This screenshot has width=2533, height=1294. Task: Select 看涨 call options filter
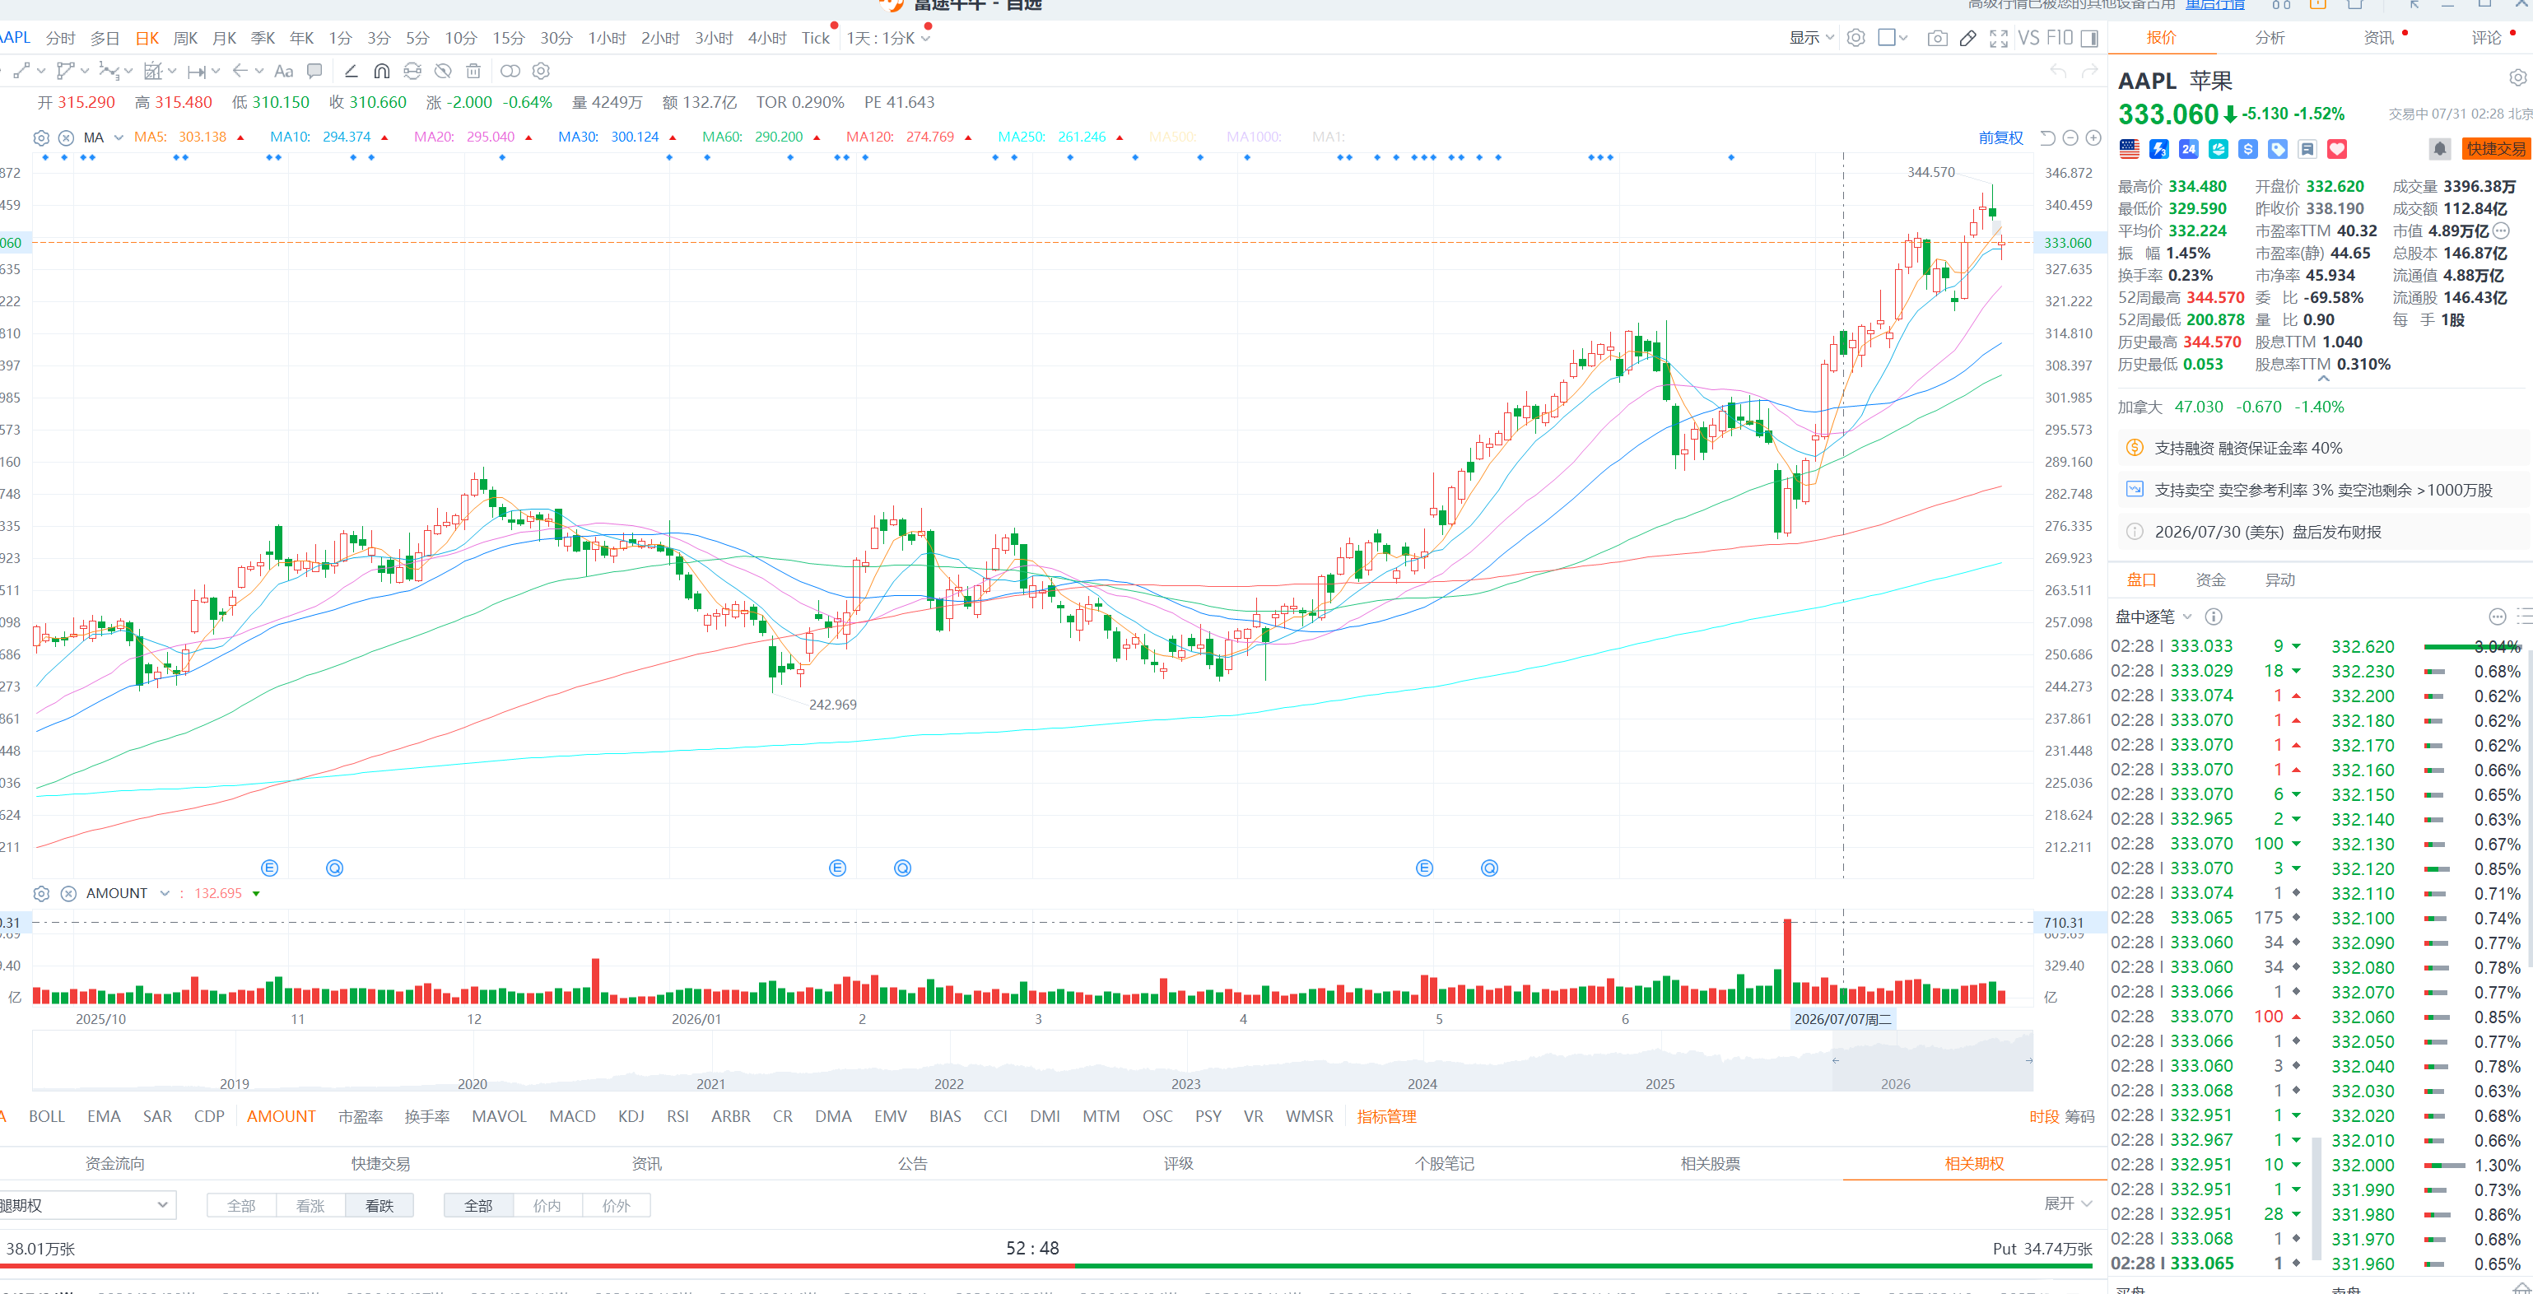tap(310, 1205)
